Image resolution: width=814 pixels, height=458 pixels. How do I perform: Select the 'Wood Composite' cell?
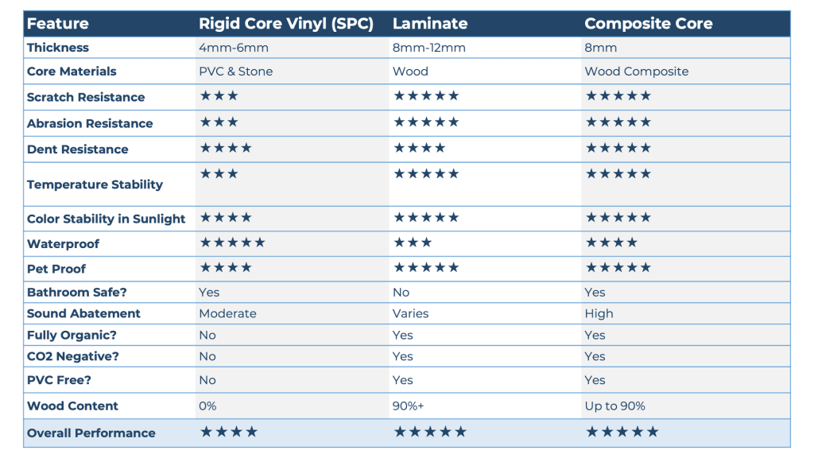637,72
